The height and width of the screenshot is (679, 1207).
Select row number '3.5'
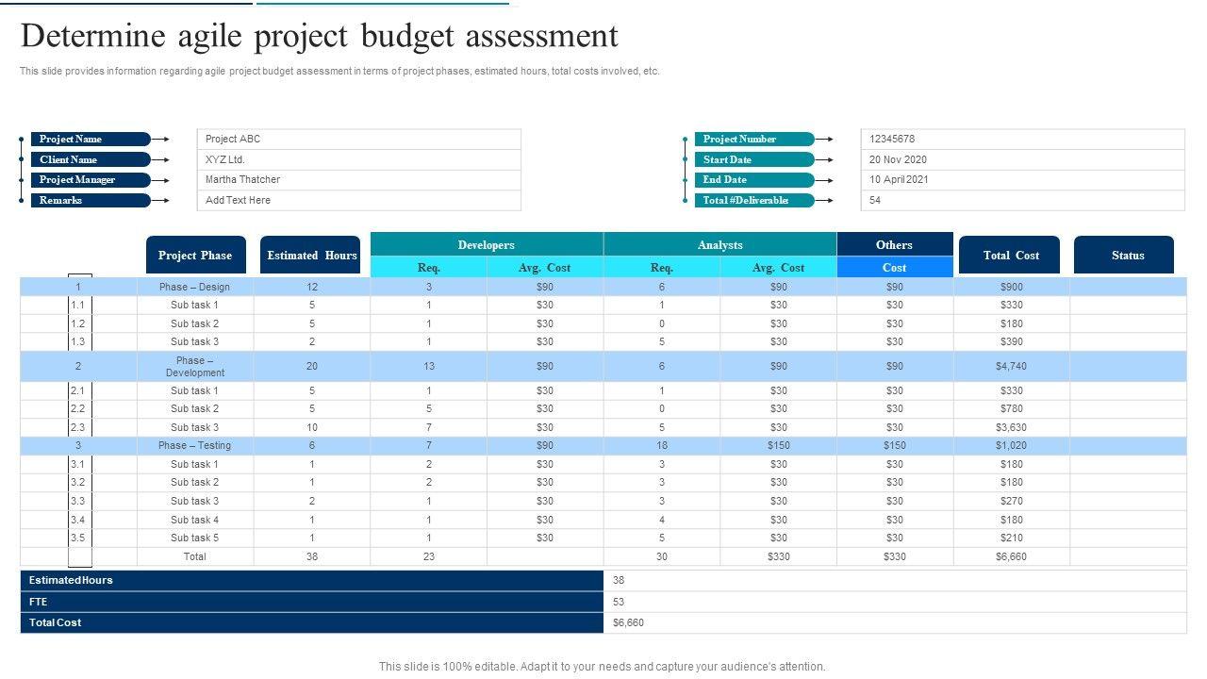tap(78, 538)
